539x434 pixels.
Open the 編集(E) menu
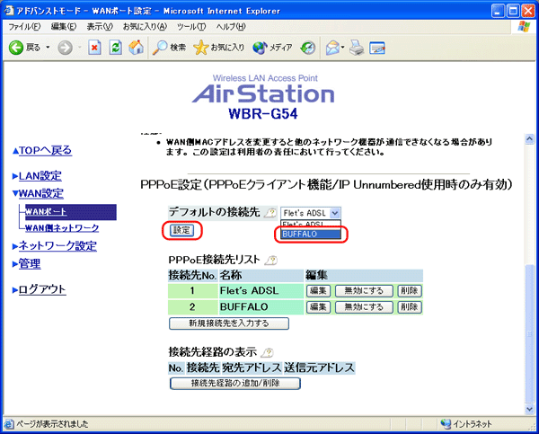(x=64, y=26)
